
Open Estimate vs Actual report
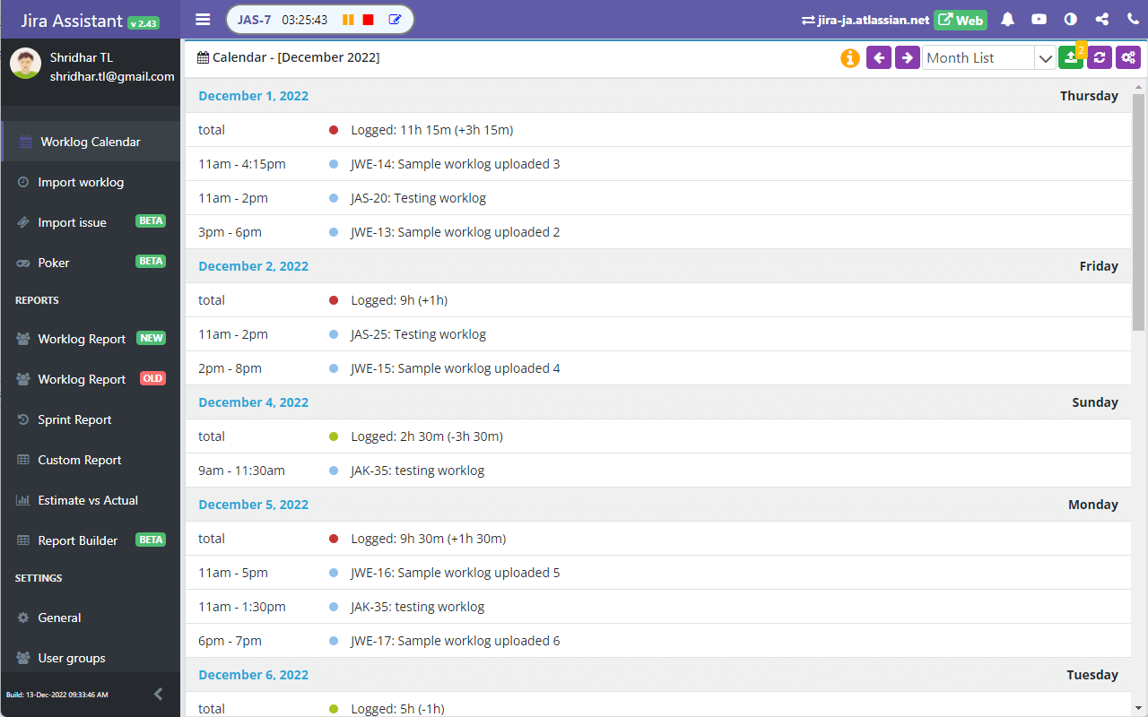click(91, 500)
